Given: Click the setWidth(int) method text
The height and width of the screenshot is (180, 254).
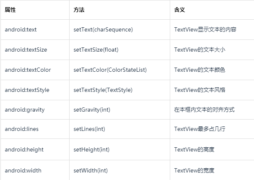Looking at the screenshot, I should pyautogui.click(x=91, y=171).
